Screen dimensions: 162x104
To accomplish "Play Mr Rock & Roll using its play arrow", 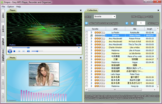I will pos(92,41).
